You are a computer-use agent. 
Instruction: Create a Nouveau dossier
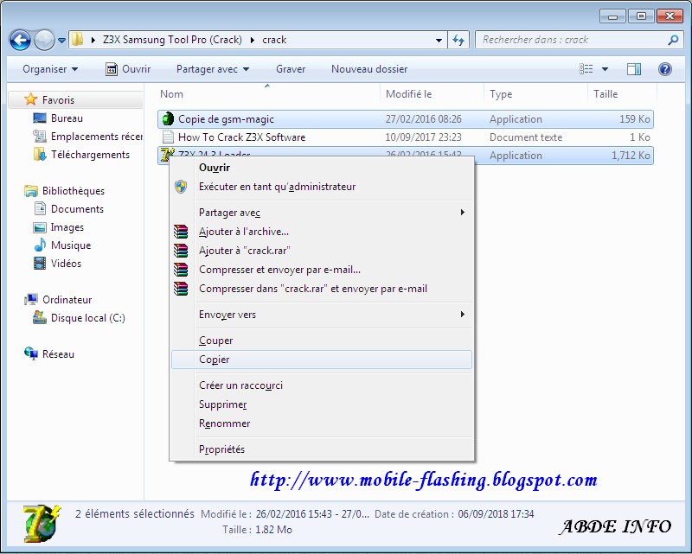pyautogui.click(x=369, y=69)
